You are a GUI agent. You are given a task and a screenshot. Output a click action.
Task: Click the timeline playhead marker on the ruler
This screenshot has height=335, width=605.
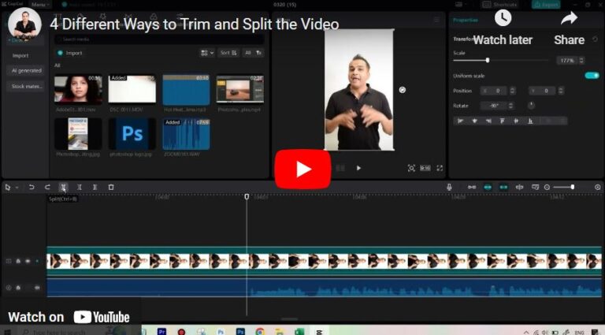click(x=247, y=197)
